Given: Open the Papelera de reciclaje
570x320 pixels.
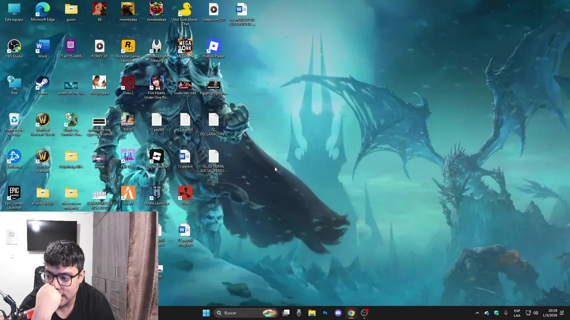Looking at the screenshot, I should coord(14,124).
